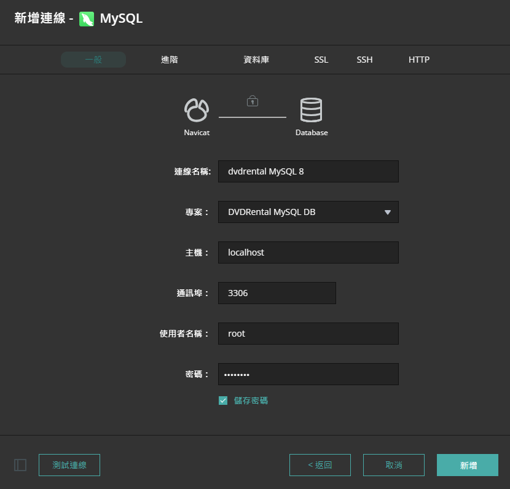Switch to the HTTP tab
This screenshot has width=510, height=489.
(x=419, y=60)
